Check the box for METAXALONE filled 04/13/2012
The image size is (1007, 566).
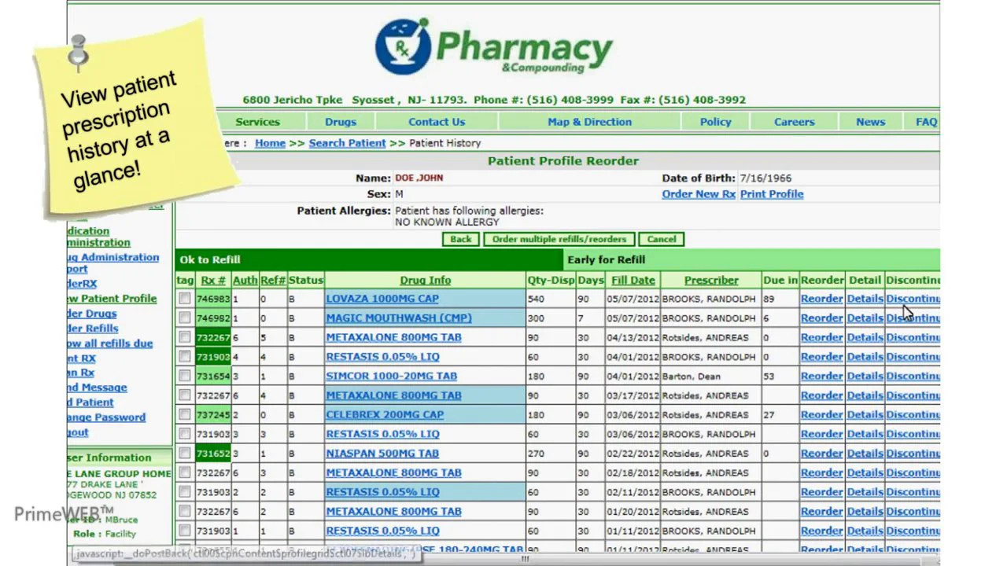[184, 337]
